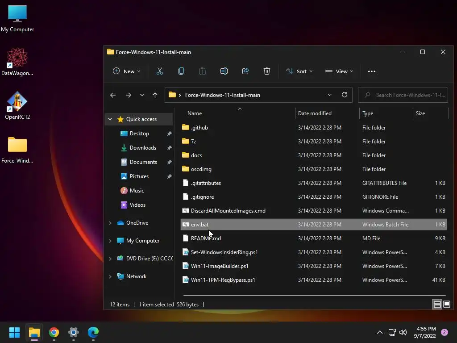Expand address bar history dropdown
Screen dimensions: 457x343
pyautogui.click(x=330, y=95)
